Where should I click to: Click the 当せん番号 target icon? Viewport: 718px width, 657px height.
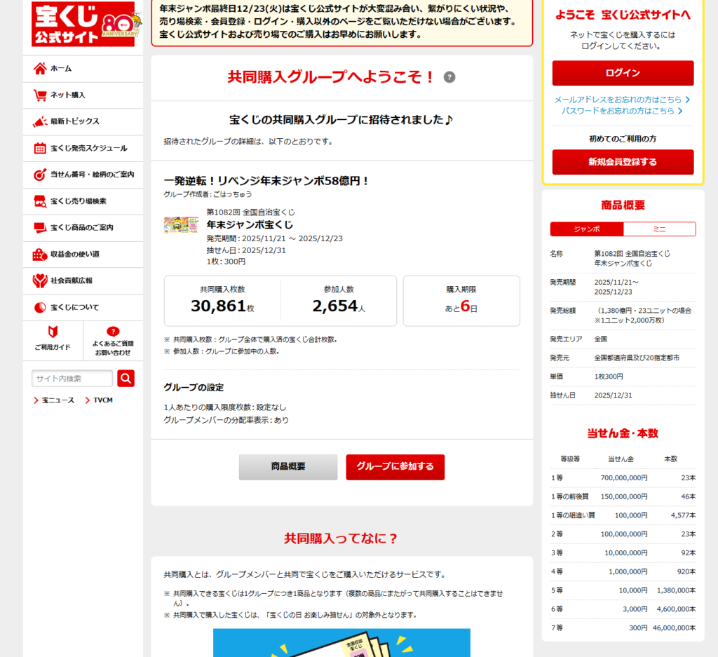[40, 175]
